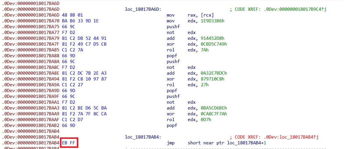Screen dimensions: 355x149
Task: Select address .0Dev:000000018017BA88
Action: tap(31, 56)
